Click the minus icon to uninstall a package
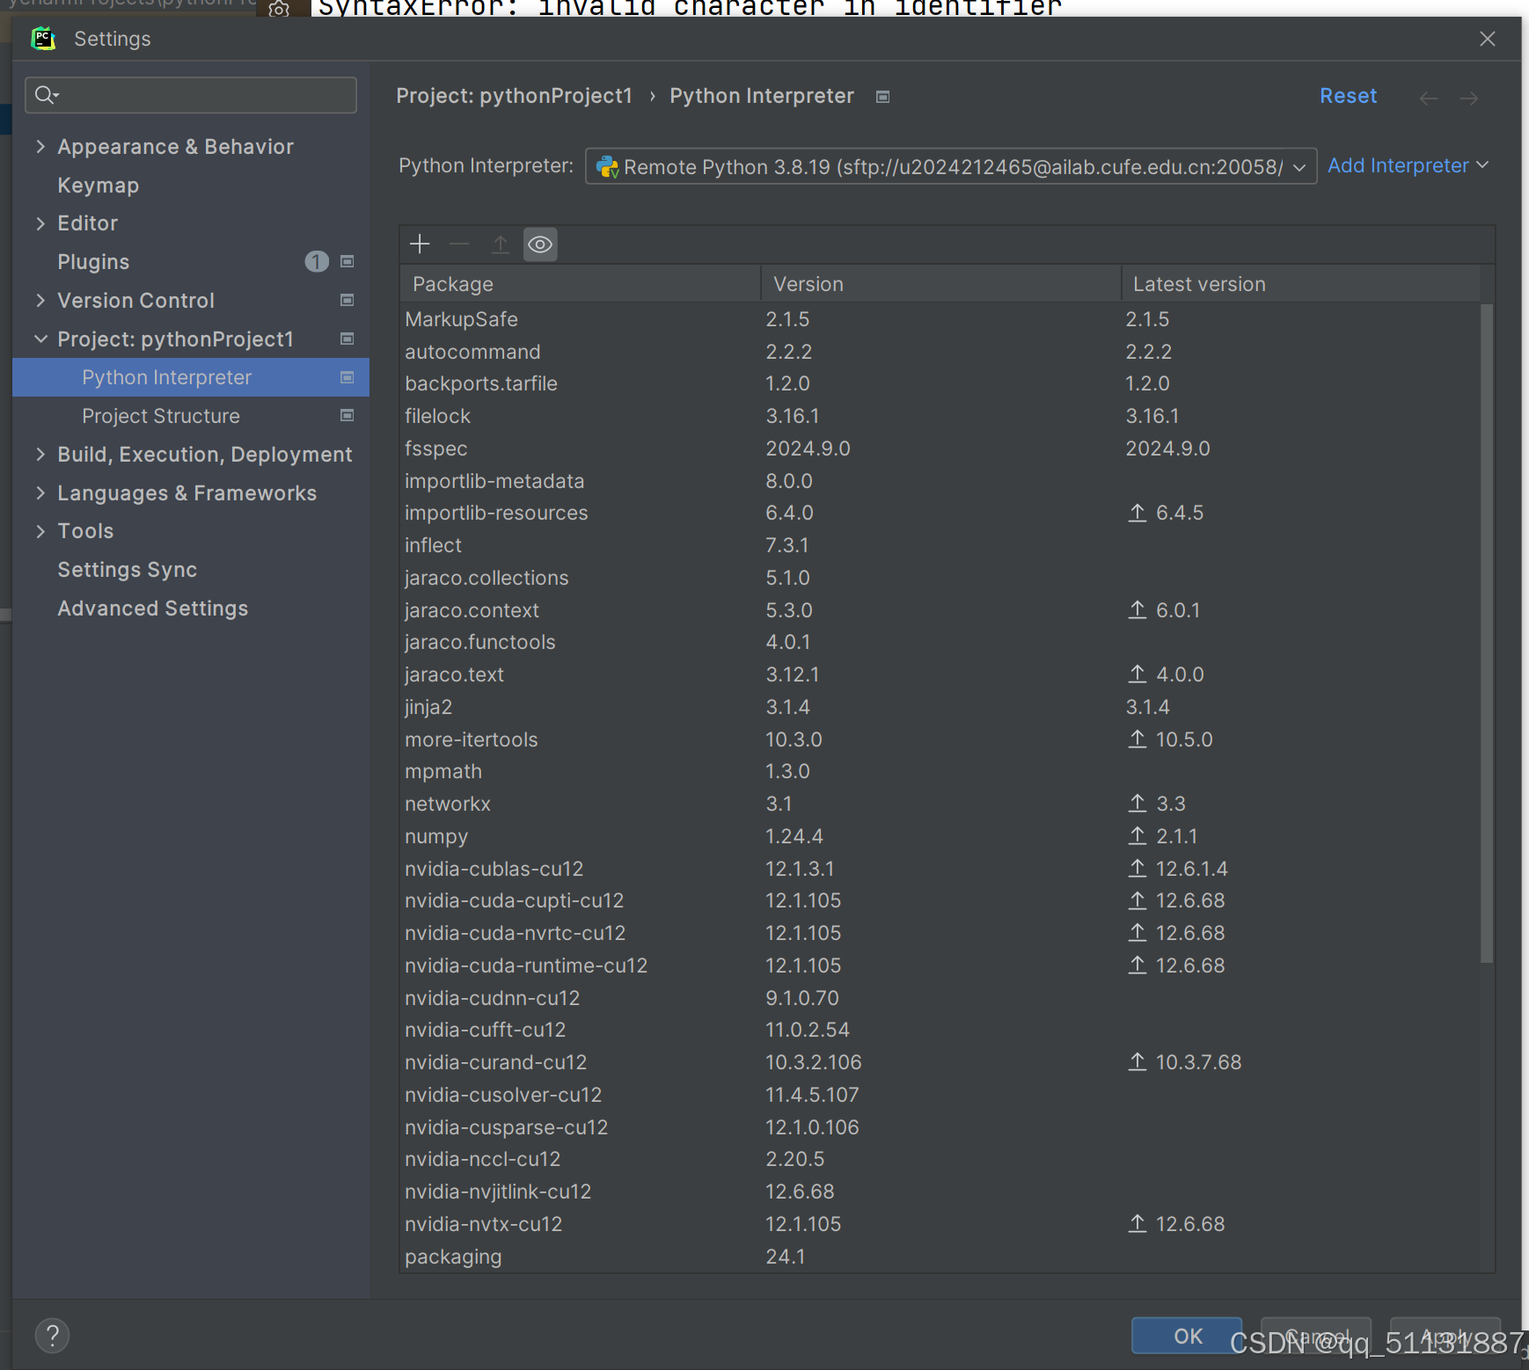1529x1370 pixels. click(x=459, y=244)
